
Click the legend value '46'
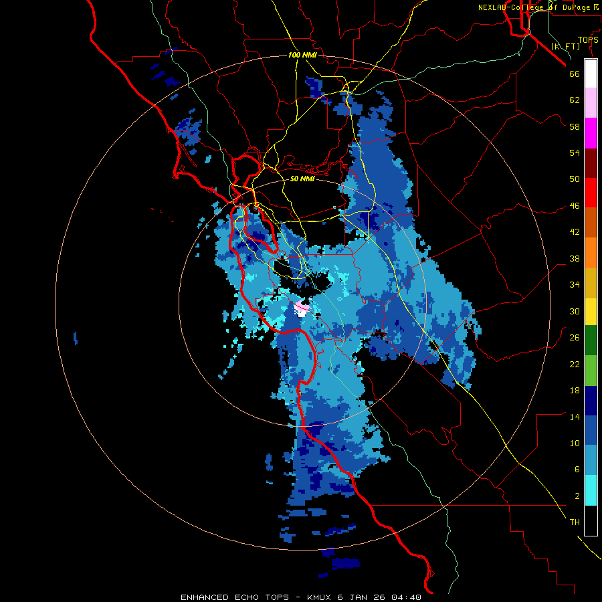[575, 206]
